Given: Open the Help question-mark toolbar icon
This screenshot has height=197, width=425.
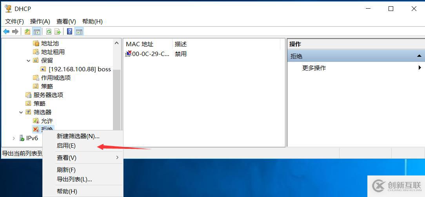Looking at the screenshot, I should coord(69,32).
